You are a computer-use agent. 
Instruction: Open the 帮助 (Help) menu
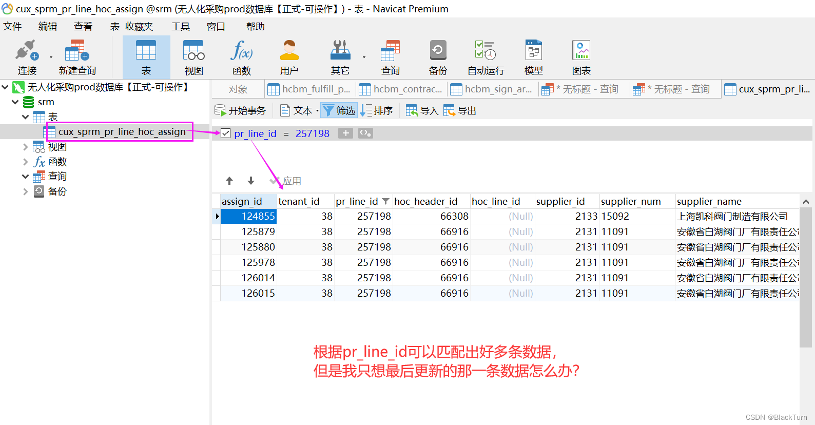pos(256,27)
